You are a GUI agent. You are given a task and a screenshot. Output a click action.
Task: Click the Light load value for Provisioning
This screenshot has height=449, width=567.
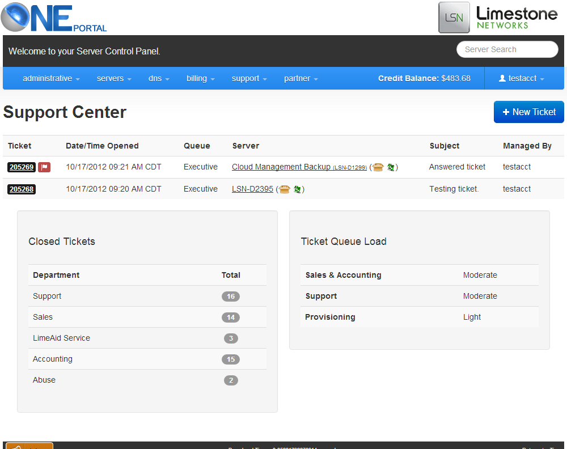472,317
